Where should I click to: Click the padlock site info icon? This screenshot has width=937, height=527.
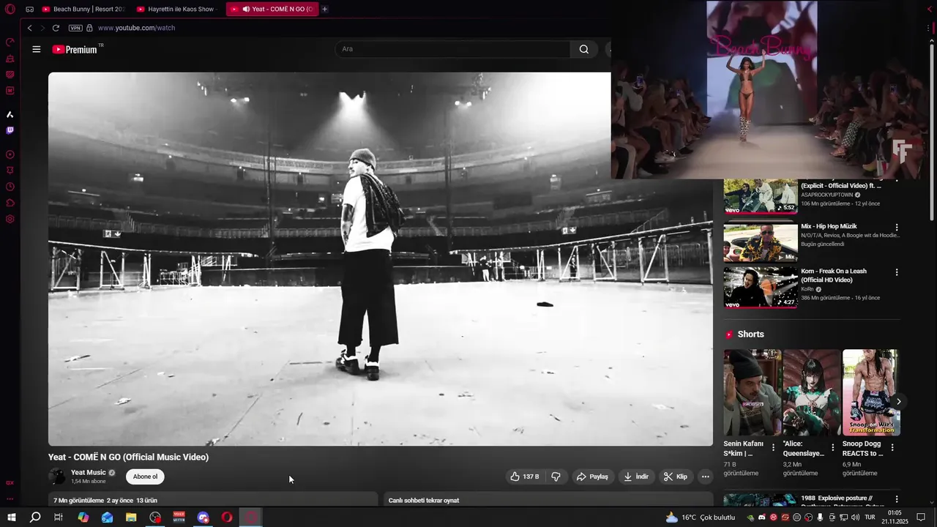coord(89,28)
